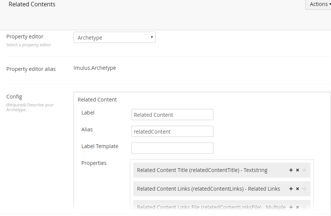Click the Properties label
This screenshot has height=216, width=331.
94,163
